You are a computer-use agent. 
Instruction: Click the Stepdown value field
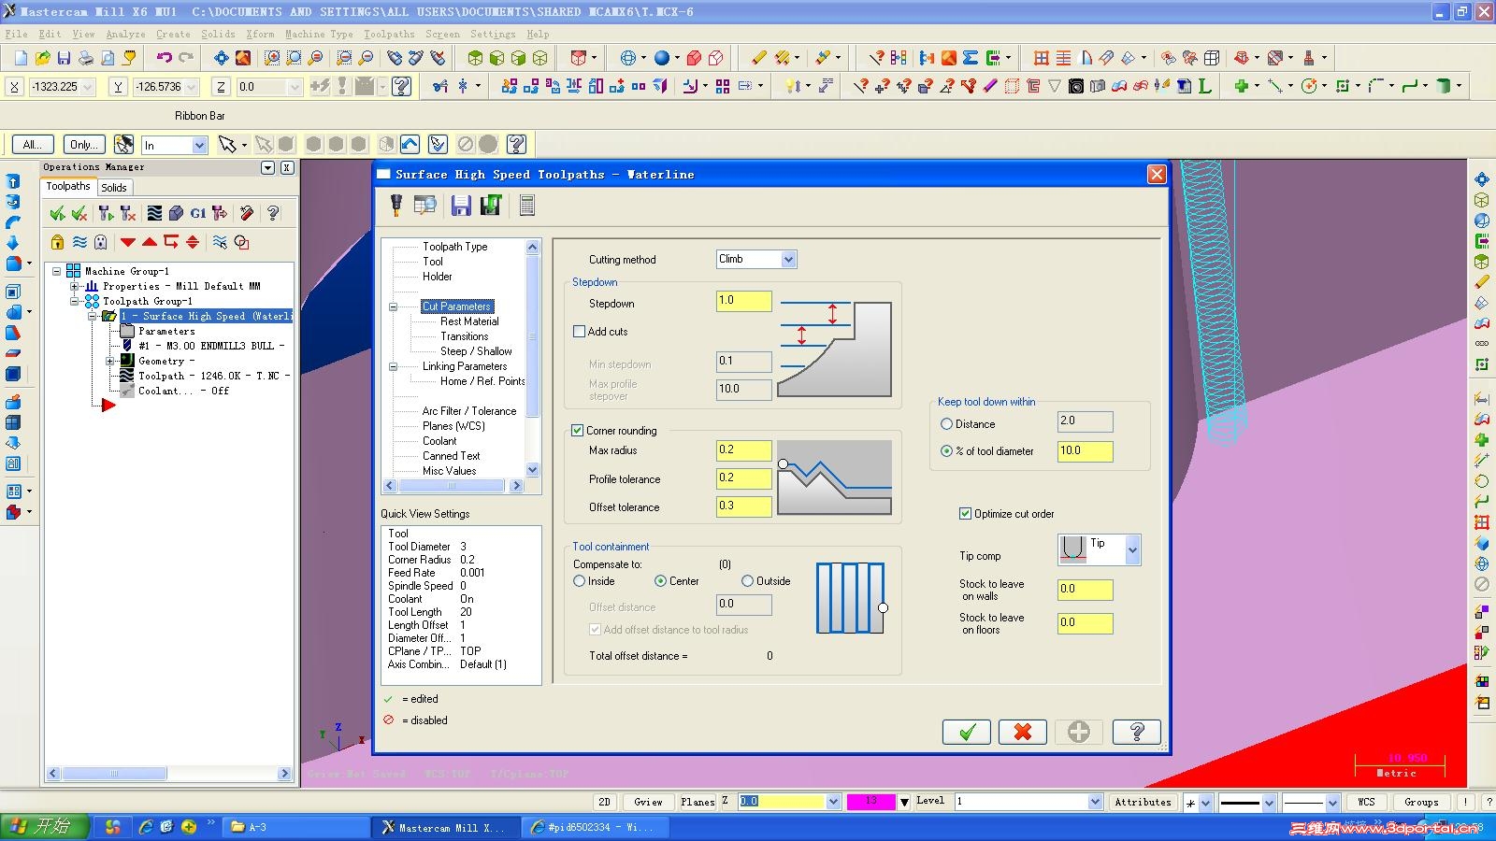click(x=743, y=301)
